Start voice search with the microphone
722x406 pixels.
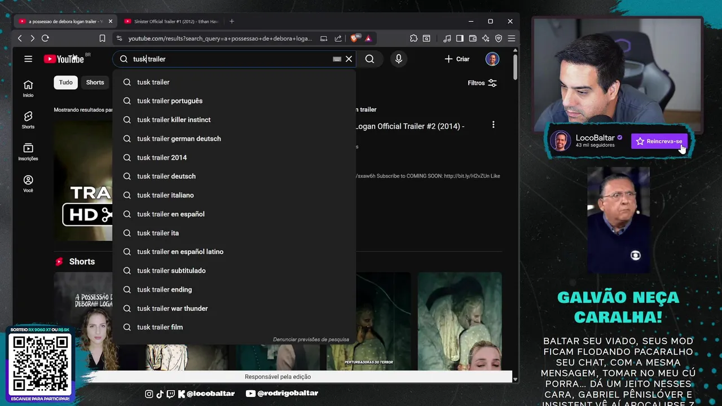point(399,59)
